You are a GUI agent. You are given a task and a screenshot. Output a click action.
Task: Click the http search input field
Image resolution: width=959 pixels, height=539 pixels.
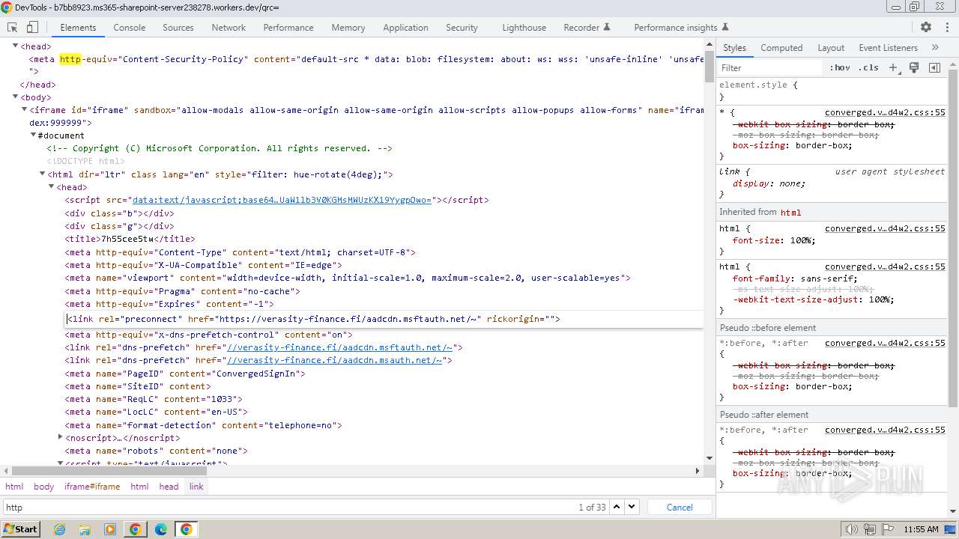tap(288, 507)
